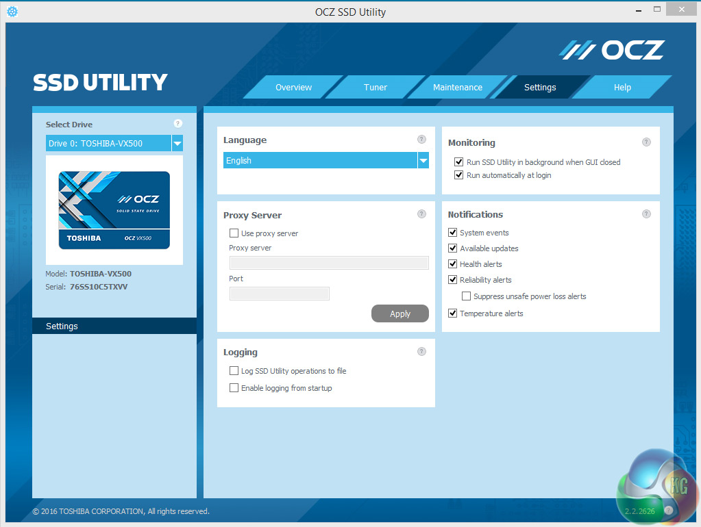Click the serial number 76SS10C5TXVV
701x527 pixels.
(99, 287)
